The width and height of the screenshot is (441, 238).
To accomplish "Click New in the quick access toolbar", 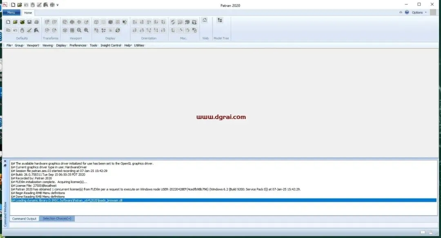I will click(13, 5).
